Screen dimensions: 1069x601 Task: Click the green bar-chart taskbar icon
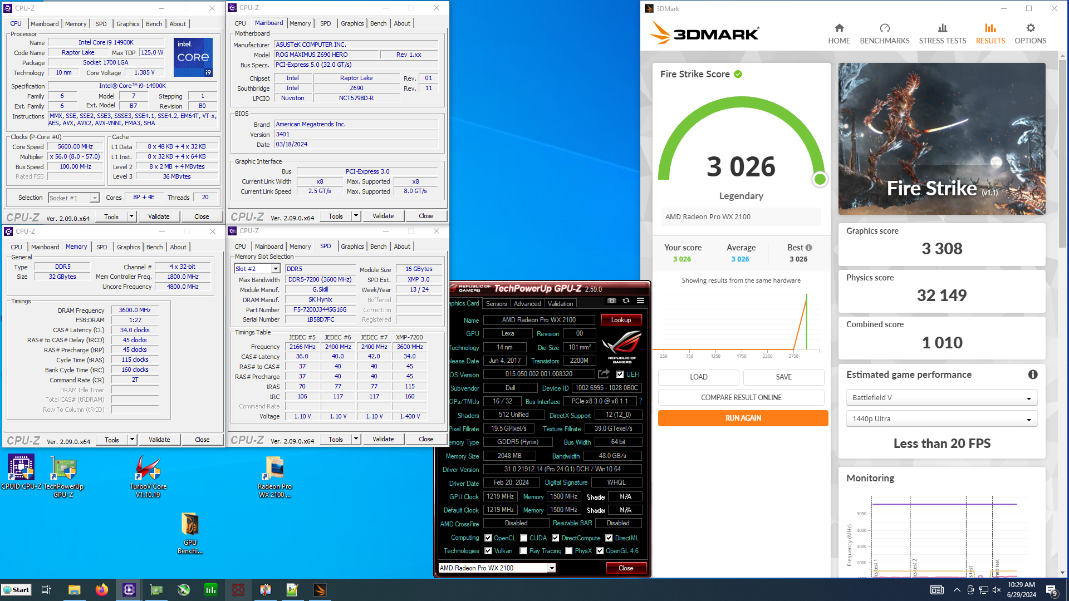pyautogui.click(x=210, y=590)
